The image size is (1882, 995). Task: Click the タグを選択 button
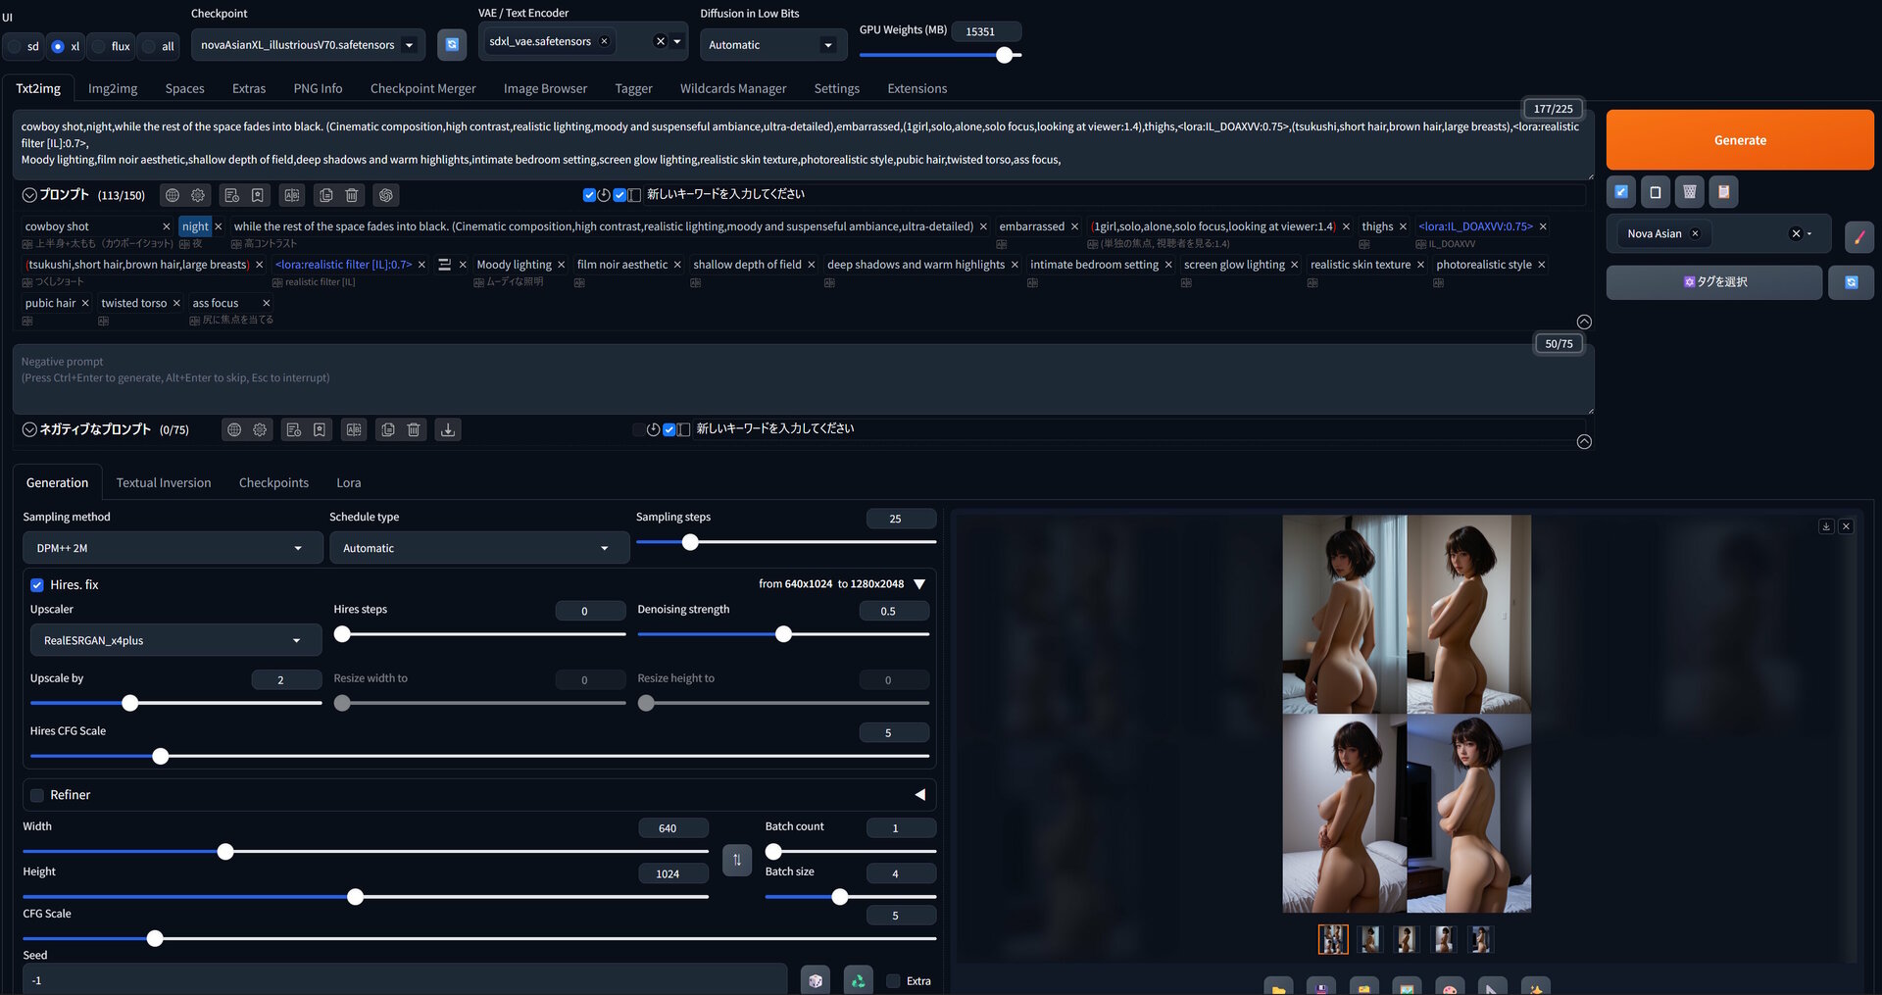[1714, 282]
